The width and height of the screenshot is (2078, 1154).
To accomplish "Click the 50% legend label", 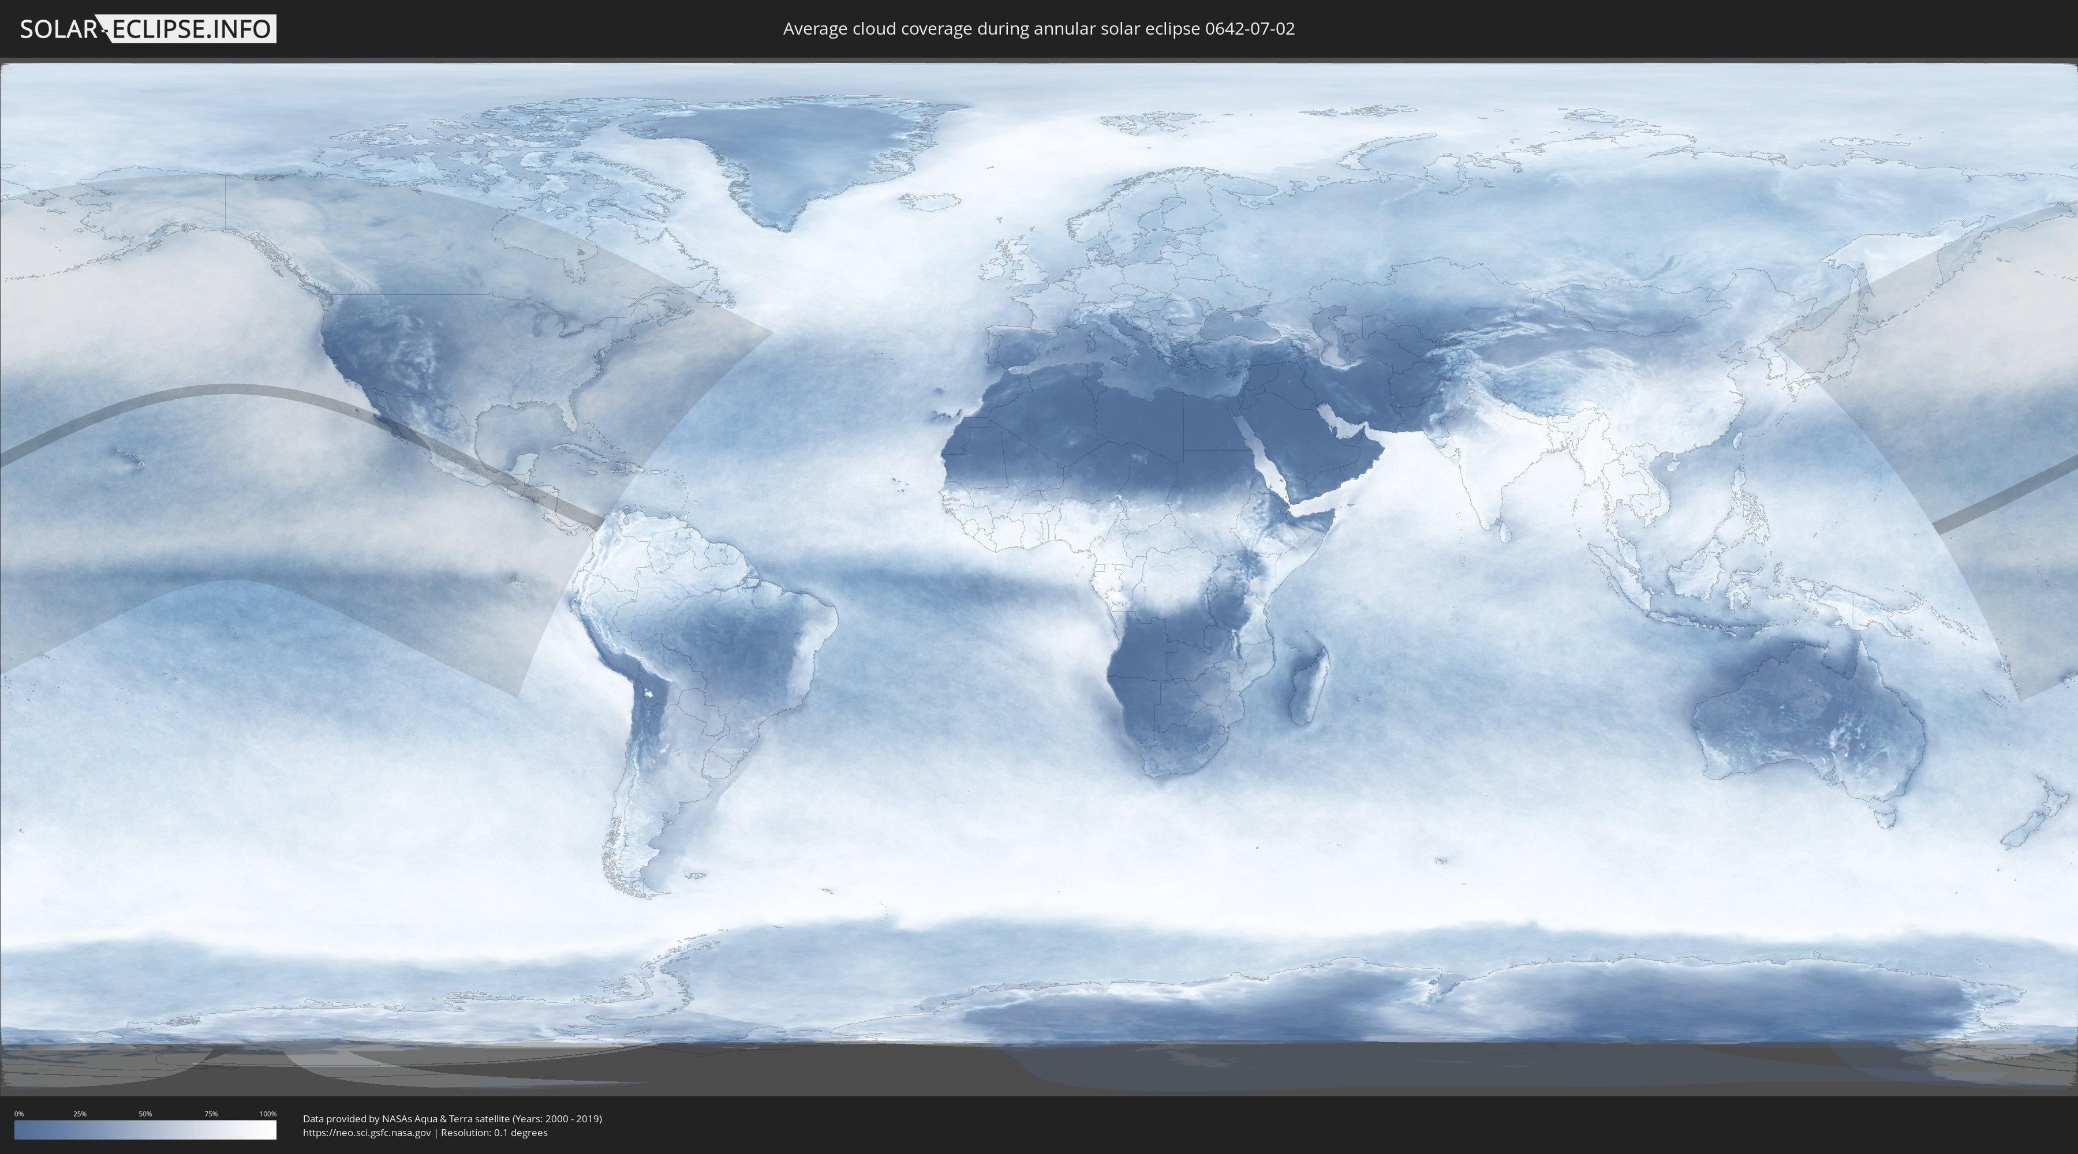I will [x=145, y=1114].
